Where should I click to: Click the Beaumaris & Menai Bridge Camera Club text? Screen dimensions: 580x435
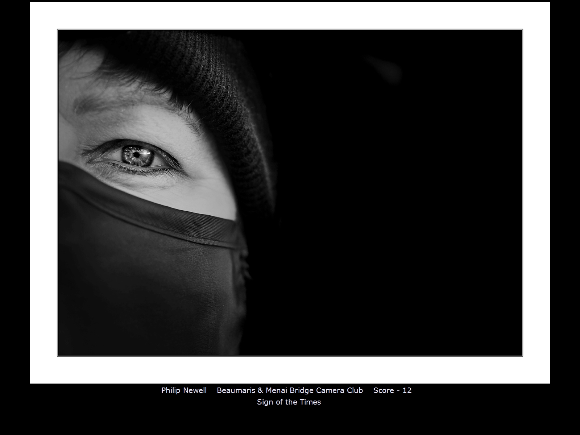[x=290, y=390]
